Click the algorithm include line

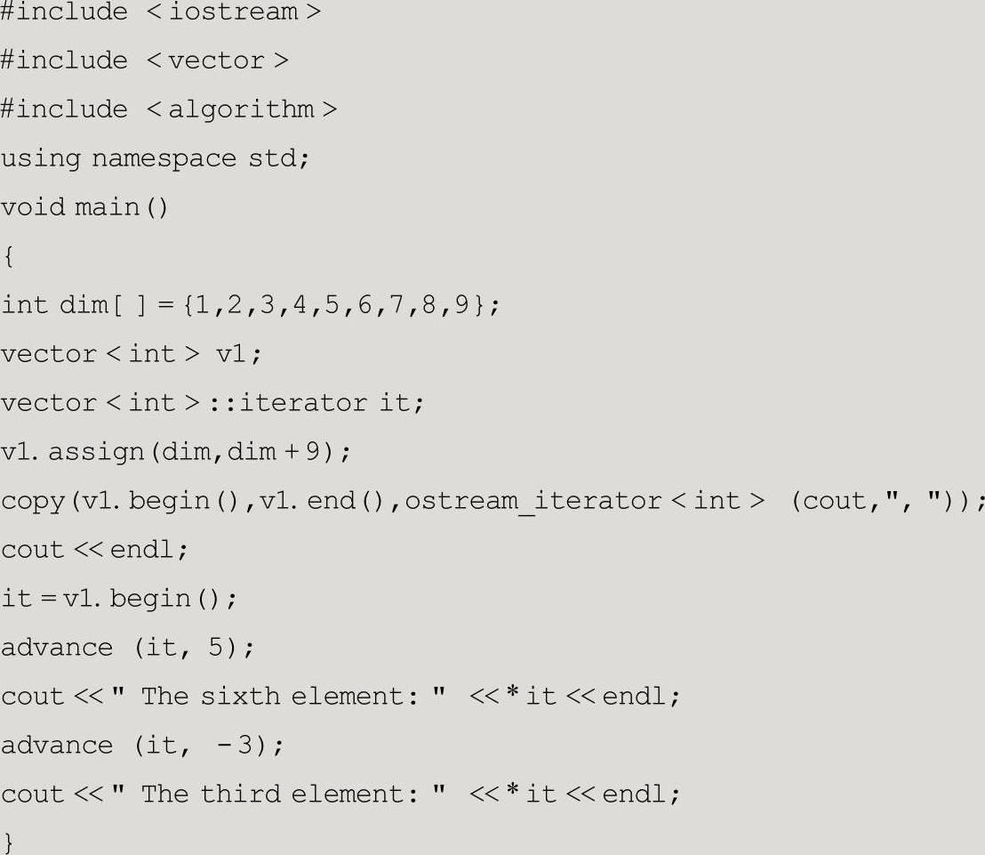(x=169, y=109)
